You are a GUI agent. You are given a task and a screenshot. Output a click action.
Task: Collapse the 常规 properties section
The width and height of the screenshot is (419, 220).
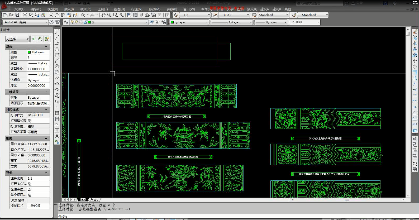46,47
